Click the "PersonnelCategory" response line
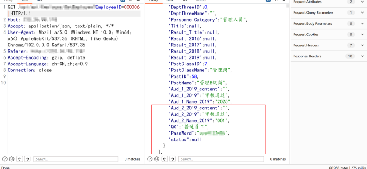The image size is (367, 169). [x=208, y=19]
